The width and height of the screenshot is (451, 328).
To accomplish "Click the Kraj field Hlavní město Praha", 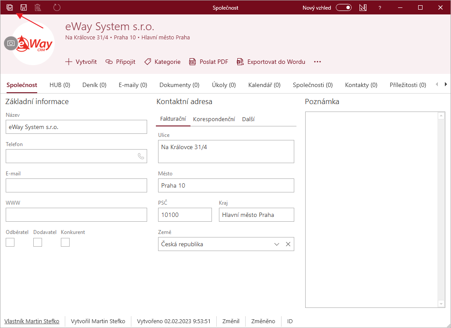I will click(x=257, y=215).
